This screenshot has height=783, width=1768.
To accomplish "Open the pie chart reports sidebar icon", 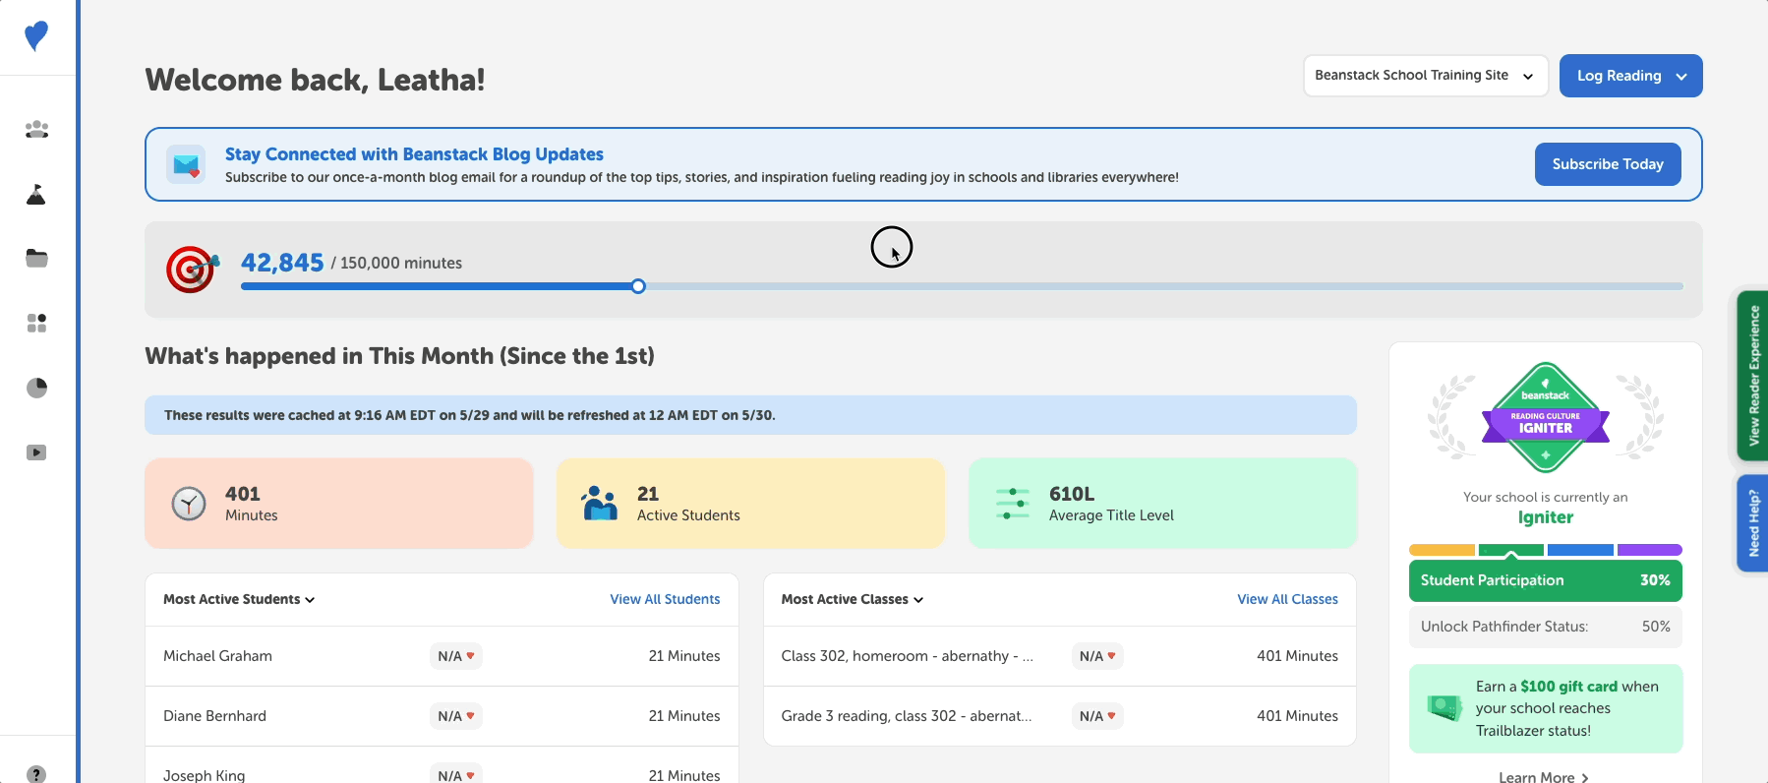I will 36,388.
